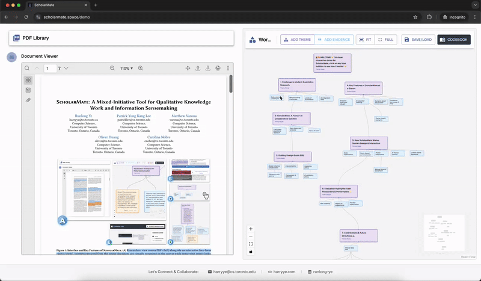Zoom out the PDF document
This screenshot has width=481, height=281.
[x=112, y=69]
